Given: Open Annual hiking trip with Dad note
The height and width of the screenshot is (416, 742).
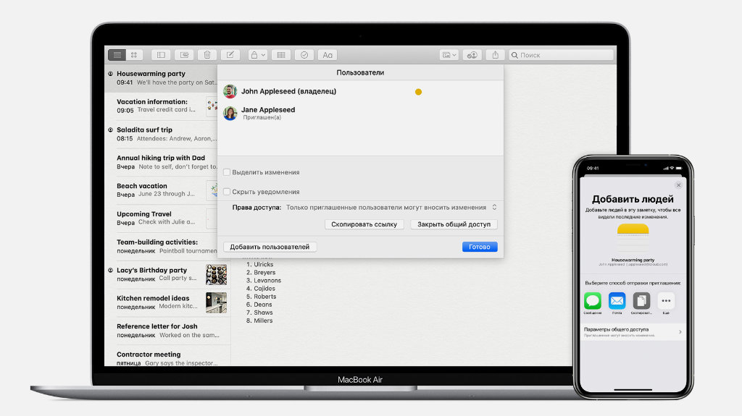Looking at the screenshot, I should [162, 162].
